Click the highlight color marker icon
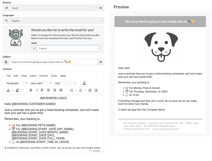212x161 pixels. (x=17, y=90)
